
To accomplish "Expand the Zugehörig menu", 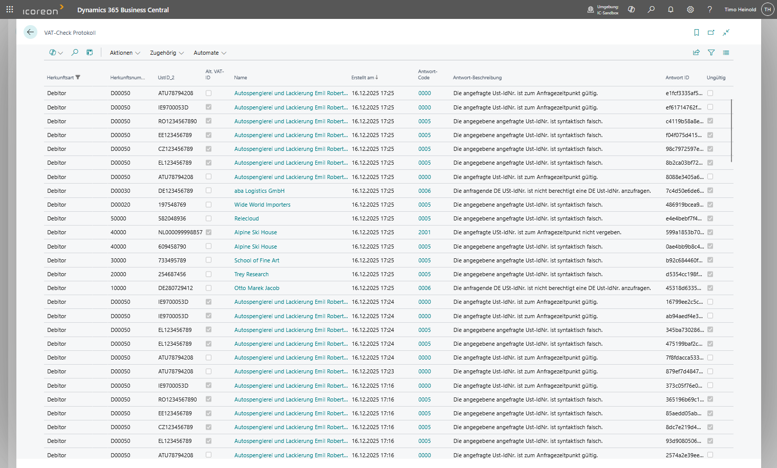I will click(x=166, y=53).
